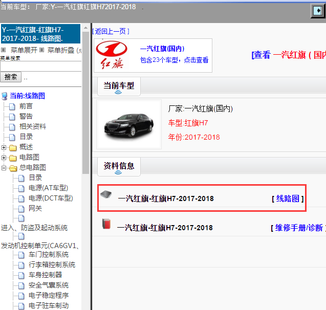
Task: Click the 当前:线路图 root icon
Action: coord(5,96)
